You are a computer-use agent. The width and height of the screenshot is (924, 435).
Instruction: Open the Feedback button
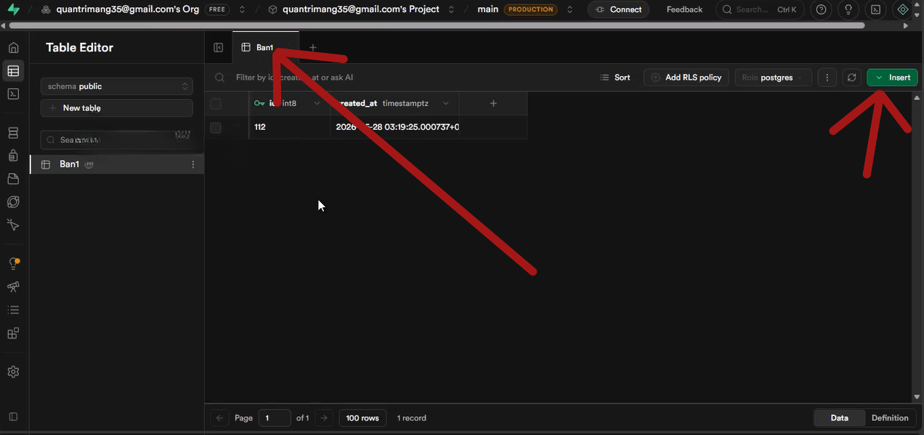684,9
